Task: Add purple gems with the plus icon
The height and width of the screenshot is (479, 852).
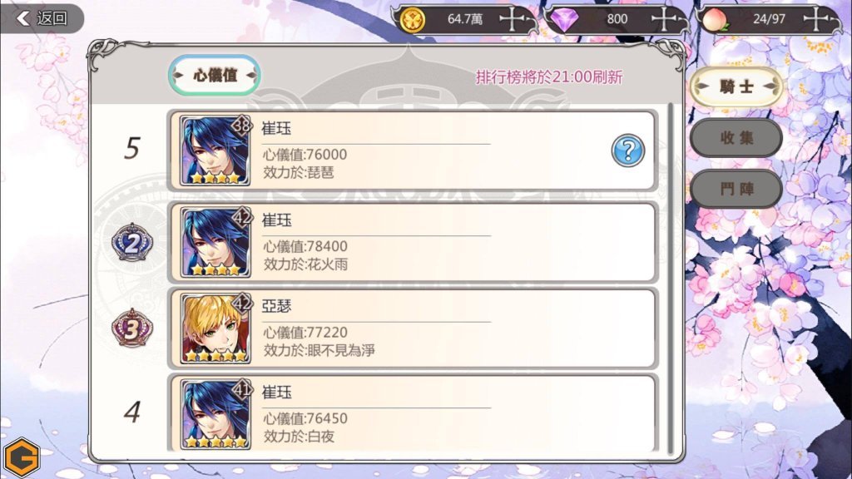Action: pyautogui.click(x=664, y=19)
